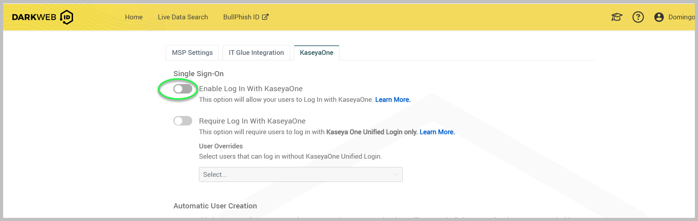Screen dimensions: 698x221
Task: Click the 'Require Log In With KaseyaOne' label
Action: coord(252,121)
